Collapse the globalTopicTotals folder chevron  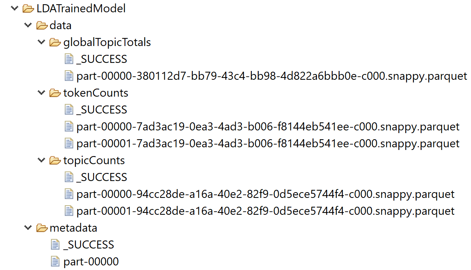[41, 42]
